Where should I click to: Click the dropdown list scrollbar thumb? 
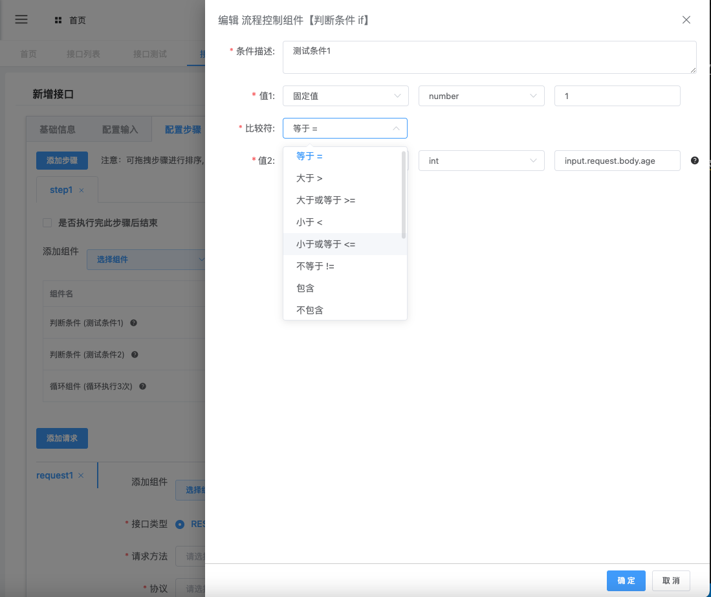(x=404, y=194)
